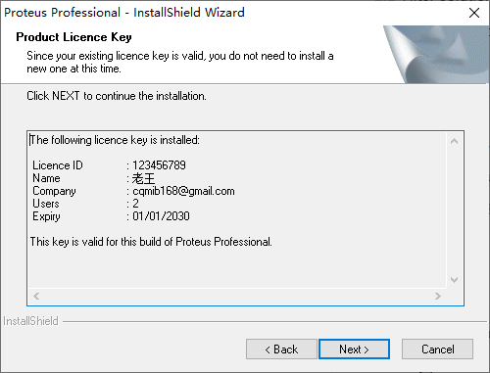Click the Next button to continue installation
The height and width of the screenshot is (373, 490).
354,350
